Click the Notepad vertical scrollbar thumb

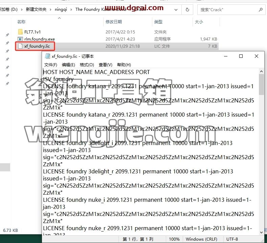pyautogui.click(x=261, y=84)
